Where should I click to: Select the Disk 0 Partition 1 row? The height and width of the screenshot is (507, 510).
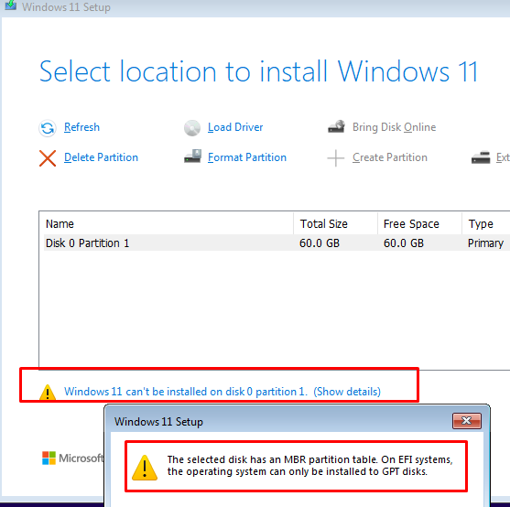pos(277,243)
